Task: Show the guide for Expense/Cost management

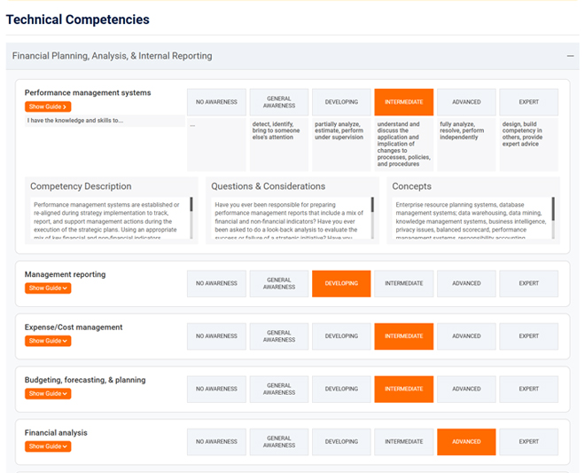Action: click(x=48, y=341)
